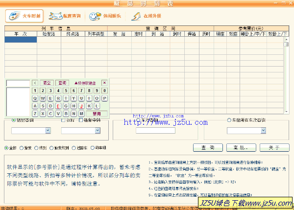
Task: Click the results table scrollbar down arrow
Action: tap(286, 112)
